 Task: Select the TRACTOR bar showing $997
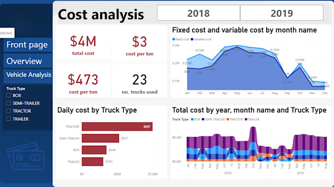[x=117, y=127]
